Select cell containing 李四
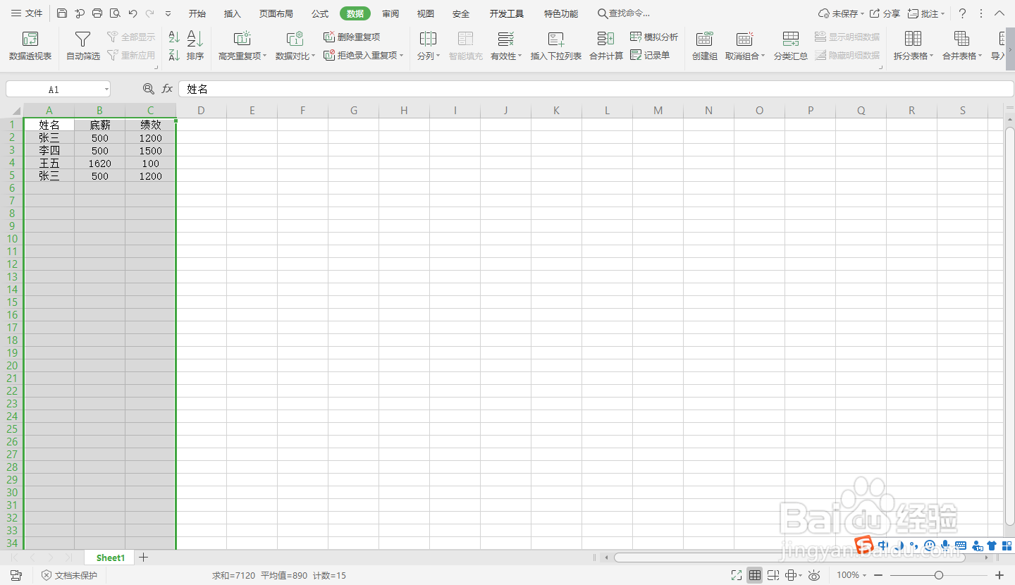Screen dimensions: 1015x585 tap(49, 151)
